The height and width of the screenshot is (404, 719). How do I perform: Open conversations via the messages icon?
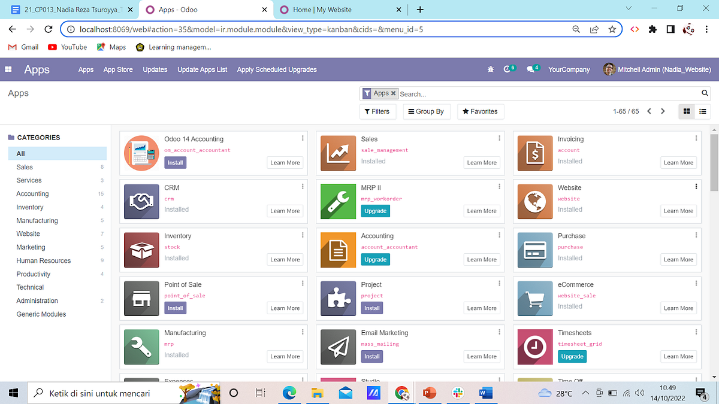point(530,69)
